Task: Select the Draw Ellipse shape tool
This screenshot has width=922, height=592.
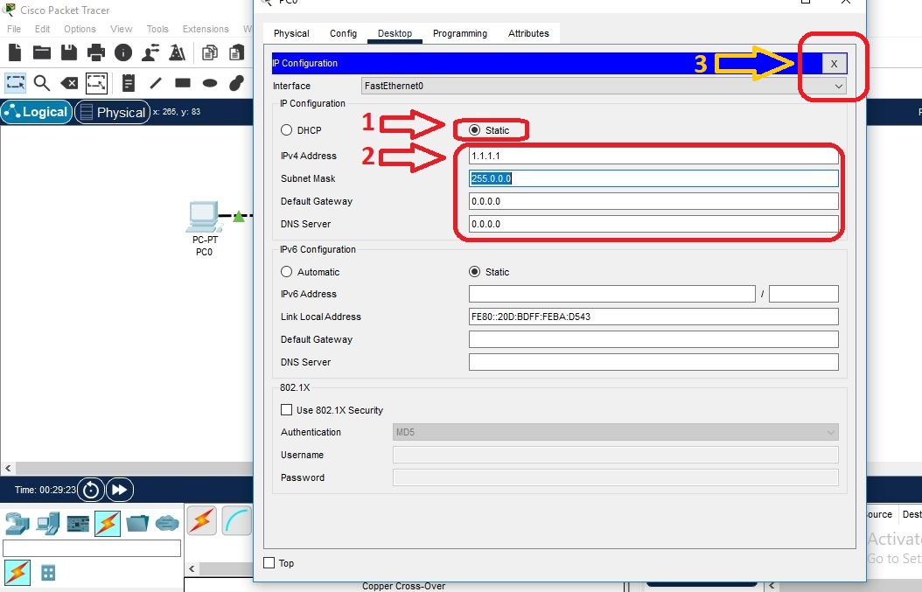Action: 210,82
